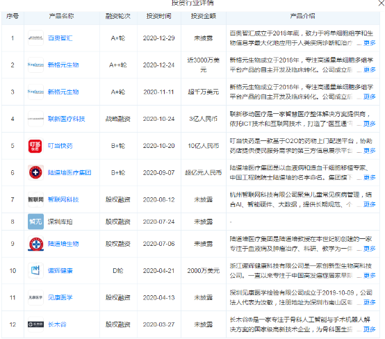Select the 近3000万美元 amount cell
The width and height of the screenshot is (385, 339).
(204, 65)
